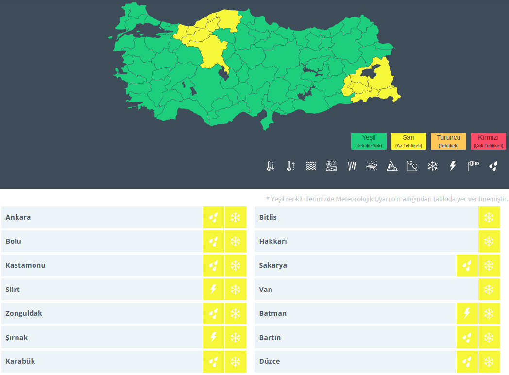
Task: Click the rising temperature thermometer icon
Action: [x=290, y=167]
